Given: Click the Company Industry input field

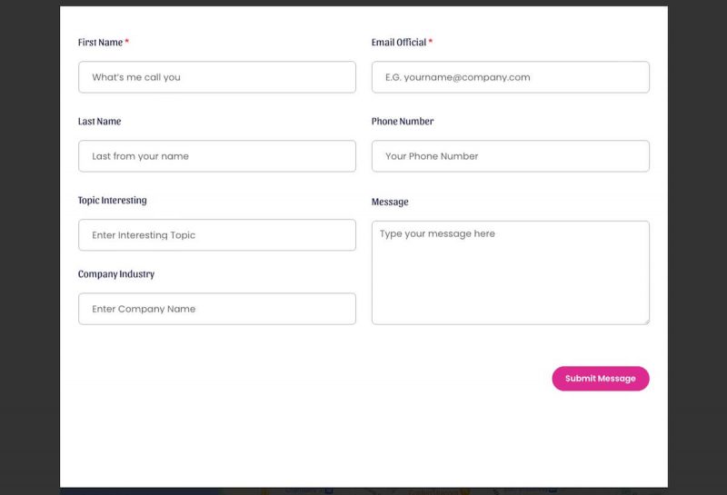Looking at the screenshot, I should [216, 309].
